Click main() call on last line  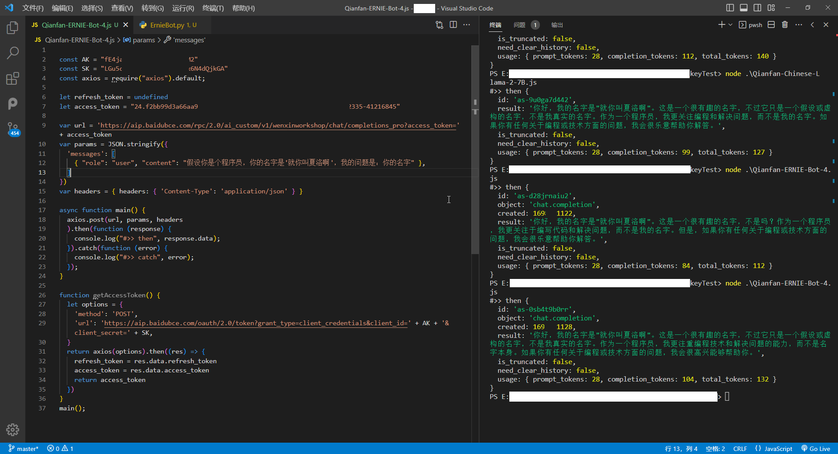point(72,408)
